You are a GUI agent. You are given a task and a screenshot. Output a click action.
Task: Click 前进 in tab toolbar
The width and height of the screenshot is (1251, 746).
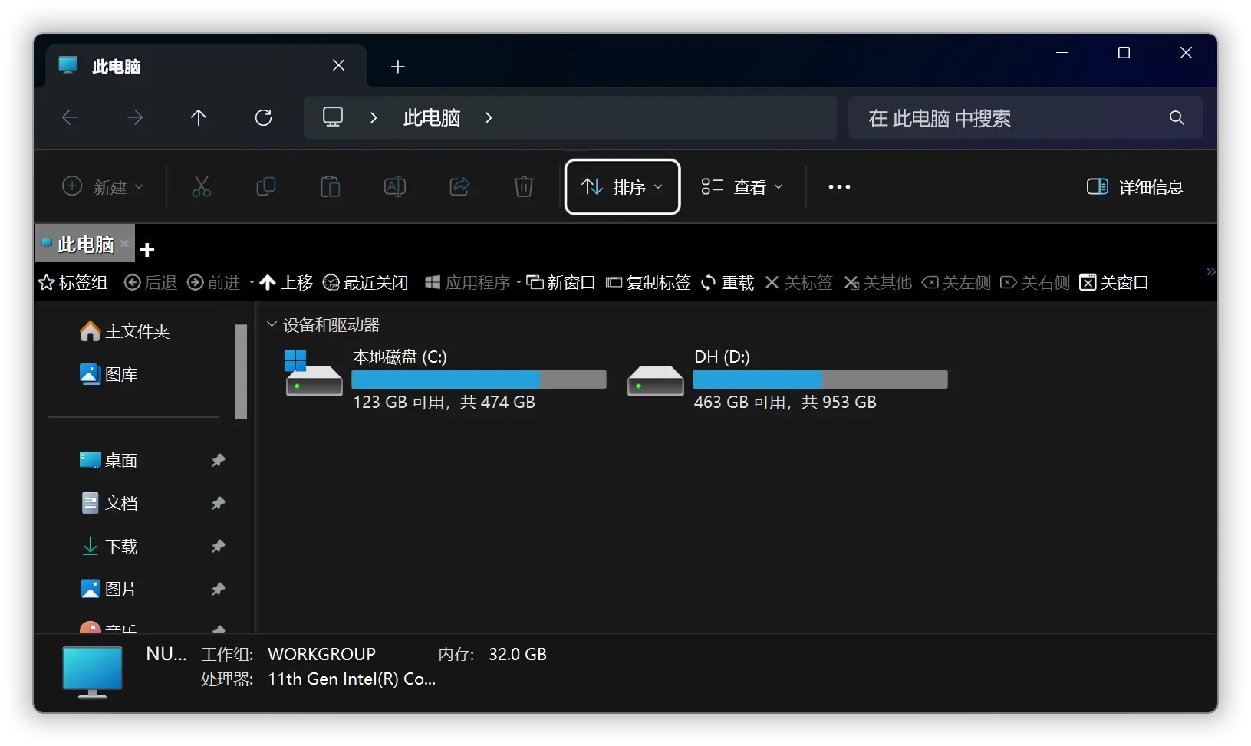214,283
